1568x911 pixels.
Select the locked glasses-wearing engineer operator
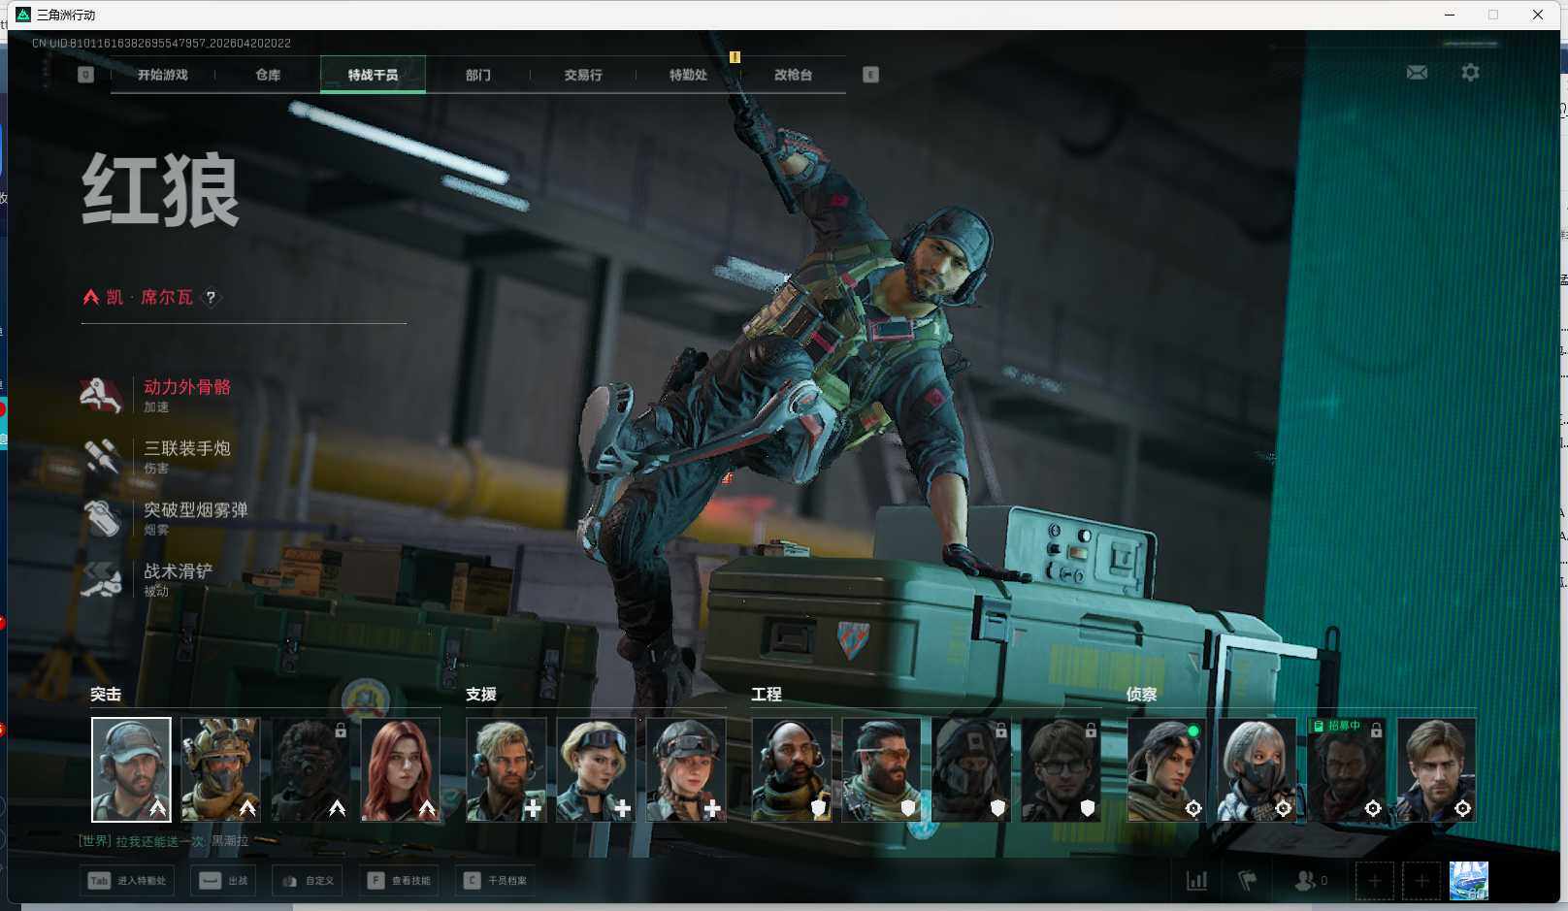[1062, 769]
